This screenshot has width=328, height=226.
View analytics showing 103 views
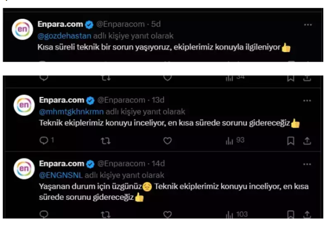point(237,215)
